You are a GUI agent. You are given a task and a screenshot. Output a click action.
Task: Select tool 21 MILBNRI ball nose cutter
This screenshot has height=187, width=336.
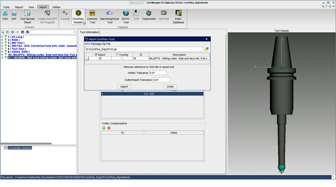tap(42, 58)
